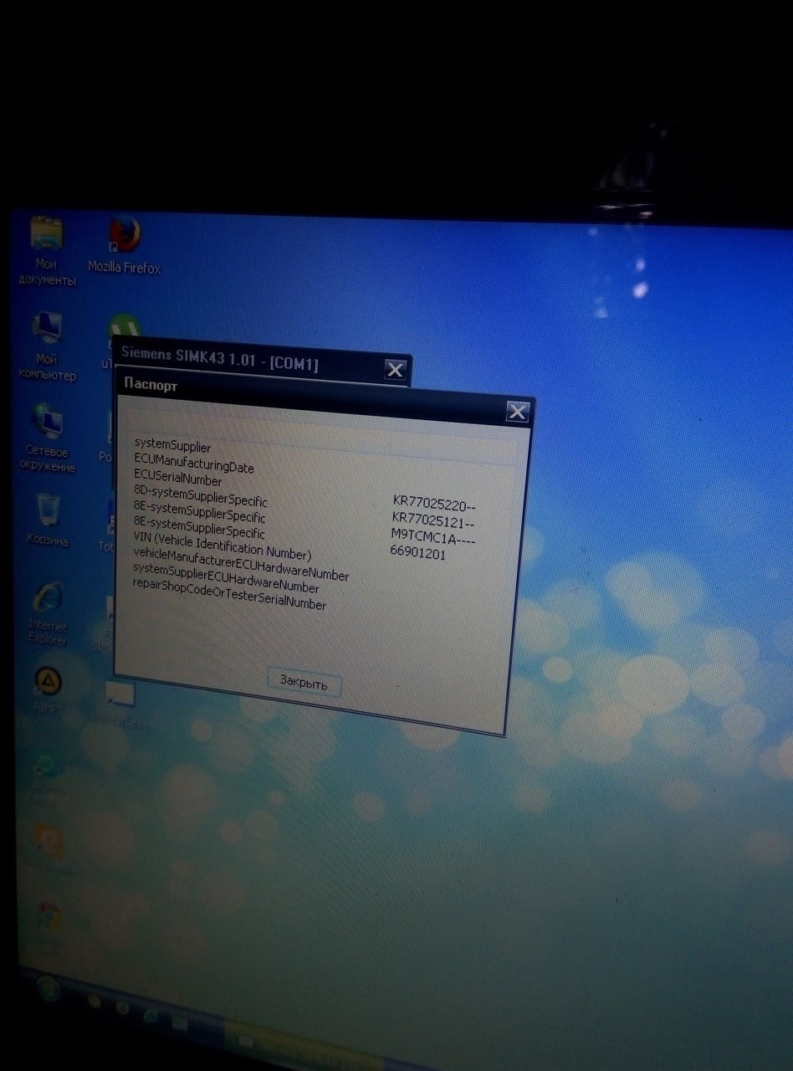
Task: Click the Siemens SIMK43 1.01 - [COM1] title bar
Action: point(261,361)
